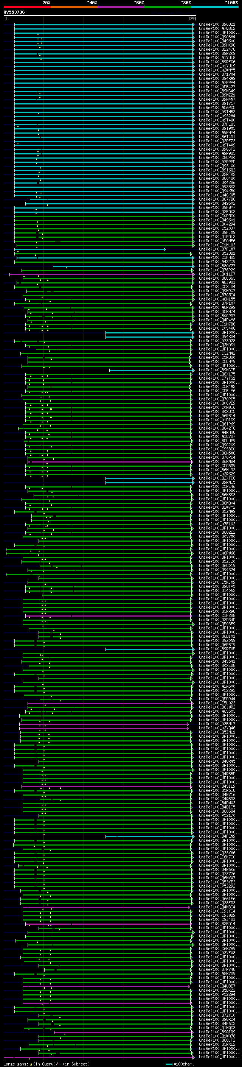Select hit label UniRef100_A5B477

click(x=217, y=87)
